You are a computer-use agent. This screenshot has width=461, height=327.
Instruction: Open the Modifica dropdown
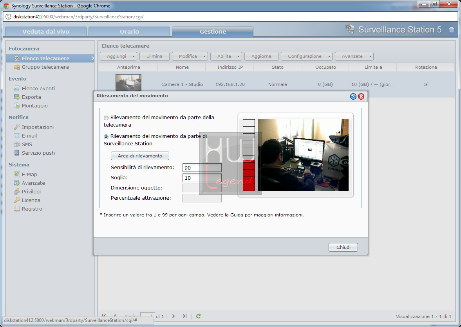[190, 56]
